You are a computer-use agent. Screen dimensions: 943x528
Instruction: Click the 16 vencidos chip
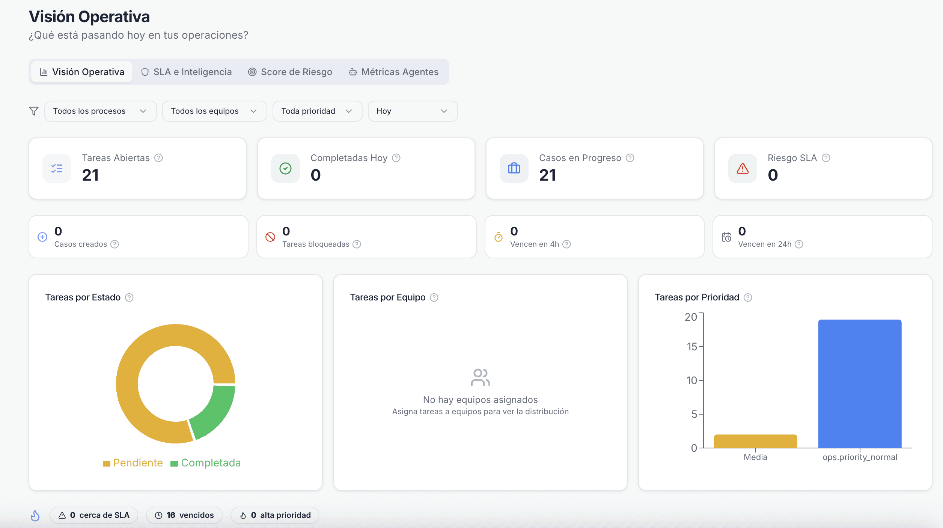coord(184,515)
